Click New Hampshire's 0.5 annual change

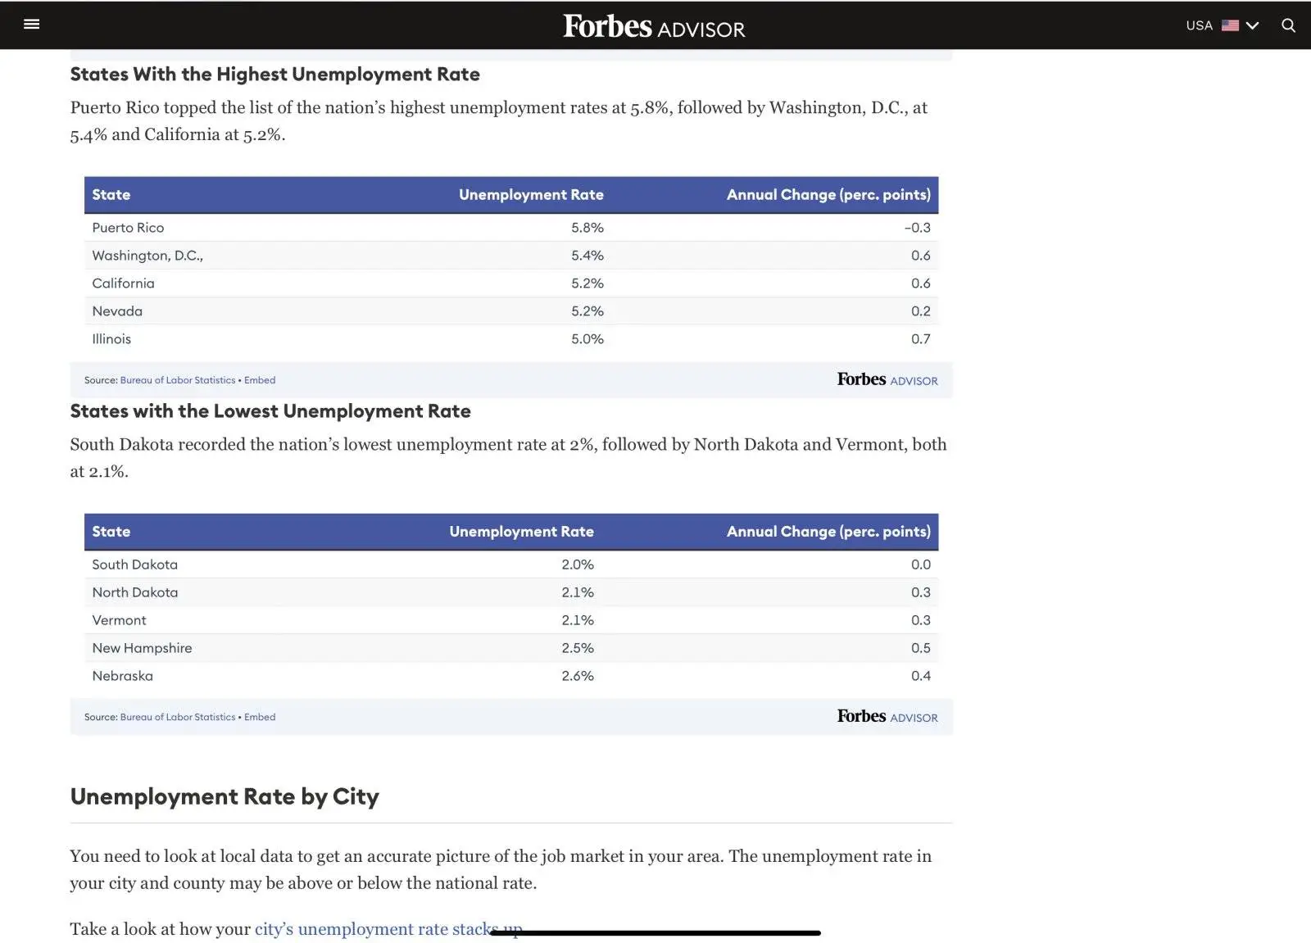tap(921, 648)
